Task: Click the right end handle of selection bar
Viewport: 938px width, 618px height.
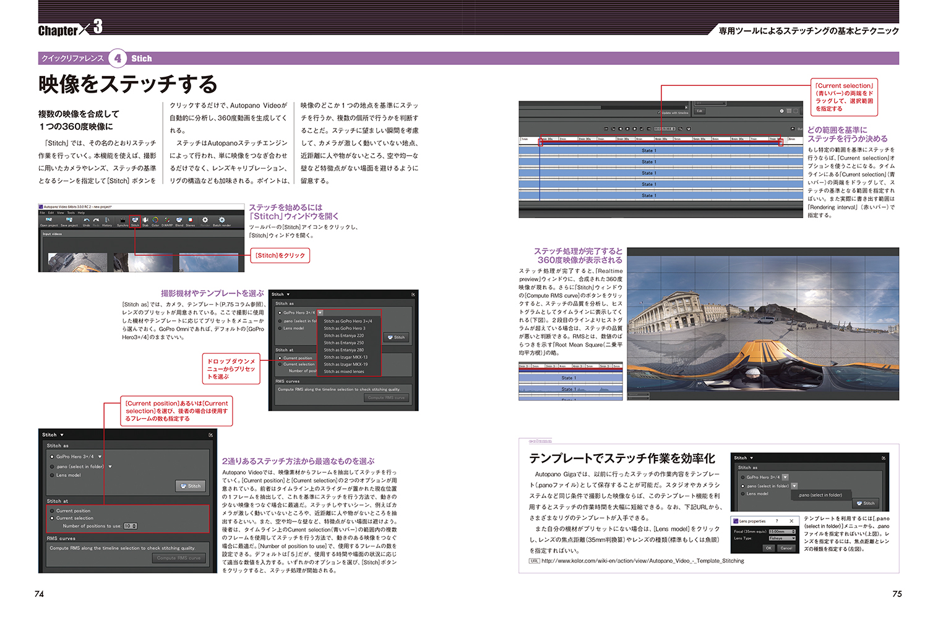Action: pyautogui.click(x=780, y=143)
